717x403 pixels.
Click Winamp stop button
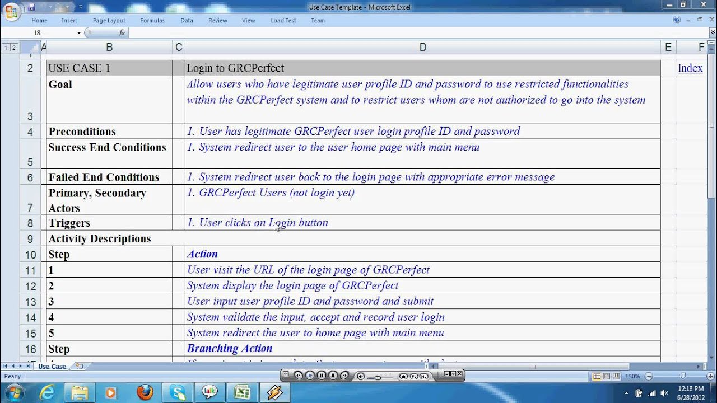[x=333, y=376]
